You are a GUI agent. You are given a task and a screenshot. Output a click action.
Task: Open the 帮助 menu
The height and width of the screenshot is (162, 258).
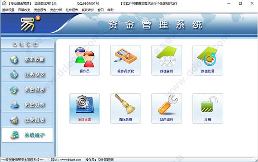(x=111, y=10)
